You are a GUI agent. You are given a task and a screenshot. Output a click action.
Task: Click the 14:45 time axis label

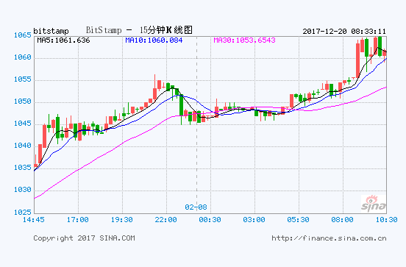pyautogui.click(x=34, y=220)
